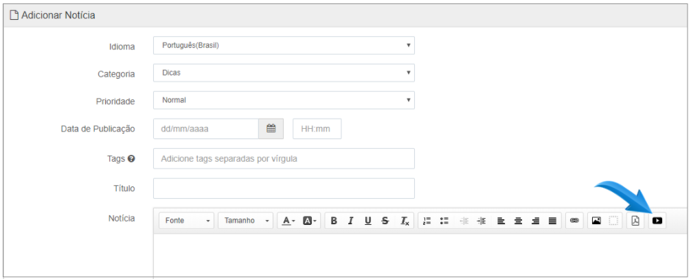Click the insert link chain icon

[x=574, y=221]
